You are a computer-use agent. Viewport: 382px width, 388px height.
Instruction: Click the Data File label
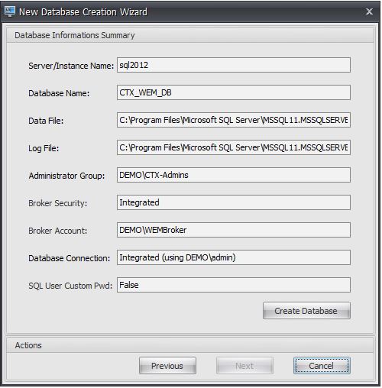(46, 121)
